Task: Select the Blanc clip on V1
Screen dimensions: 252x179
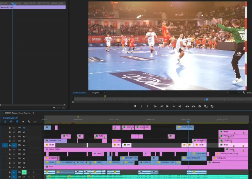Action: (x=146, y=167)
